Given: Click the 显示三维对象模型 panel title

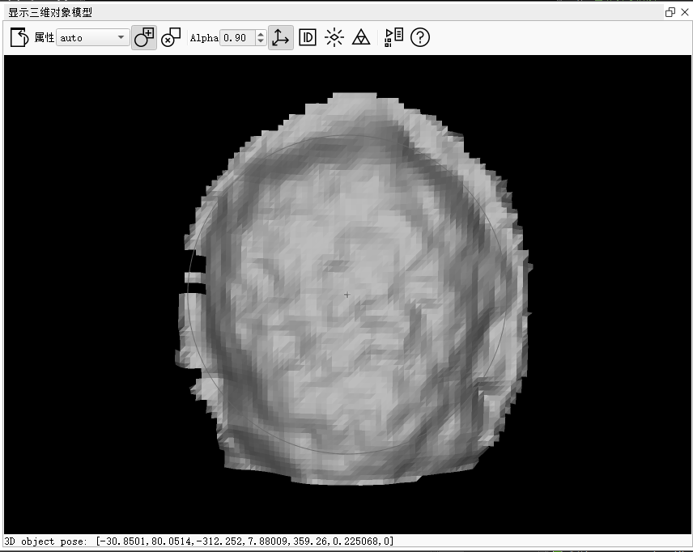Looking at the screenshot, I should (x=50, y=12).
